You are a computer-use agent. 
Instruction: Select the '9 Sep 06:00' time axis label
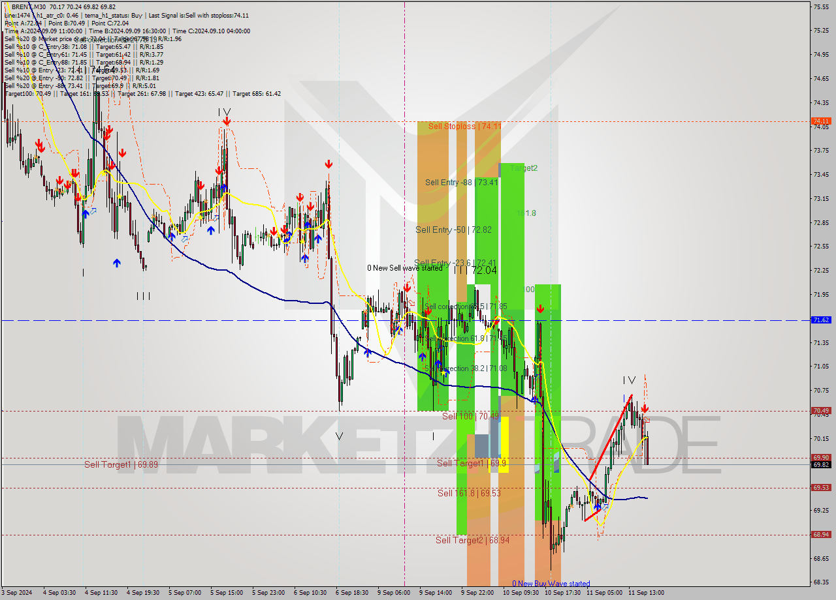[x=394, y=593]
